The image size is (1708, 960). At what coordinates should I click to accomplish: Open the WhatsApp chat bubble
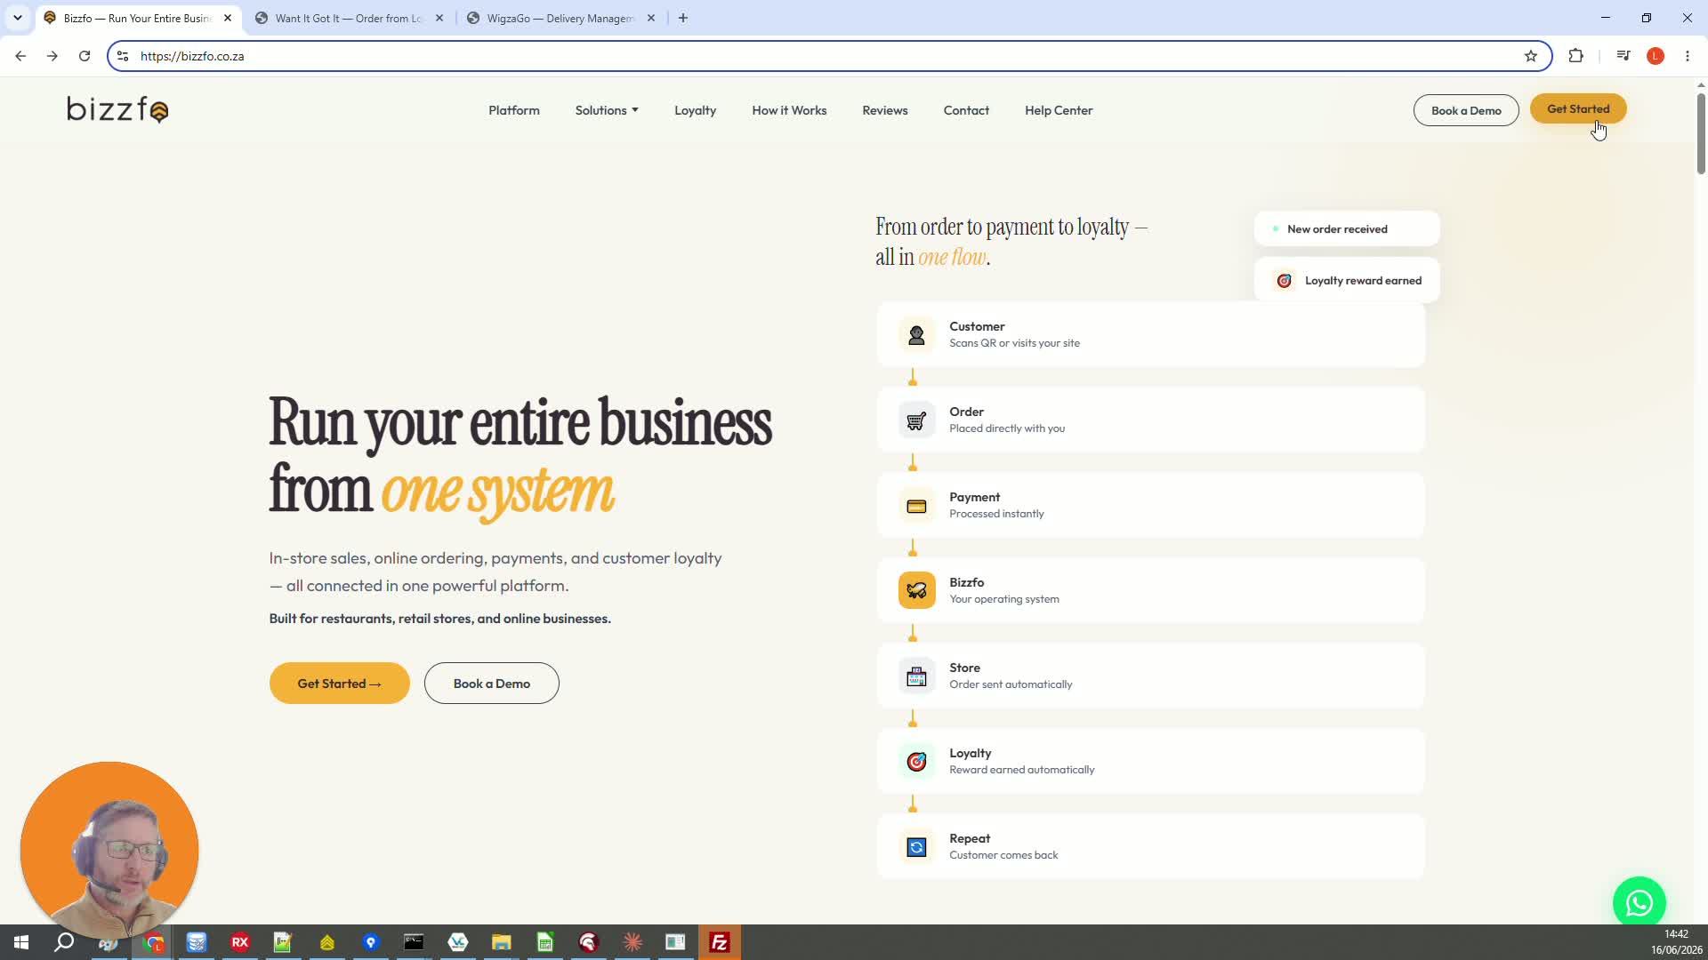[1639, 903]
